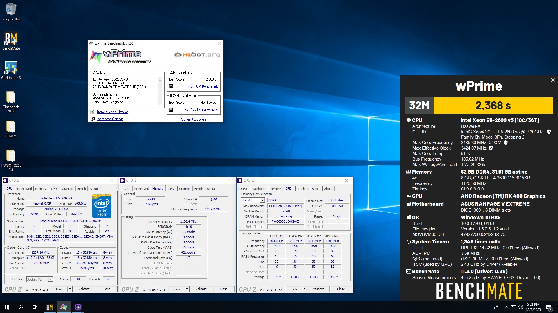Open Tools dropdown arrow in Memory tab window
This screenshot has height=313, width=558.
(187, 289)
